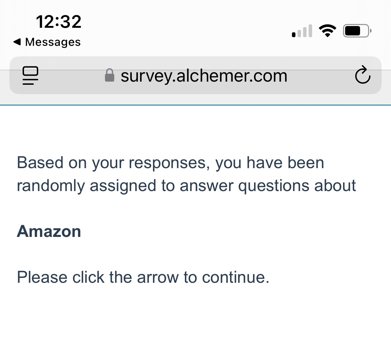Screen dimensions: 391x338
Task: Tap the blue line under the address bar
Action: [195, 105]
